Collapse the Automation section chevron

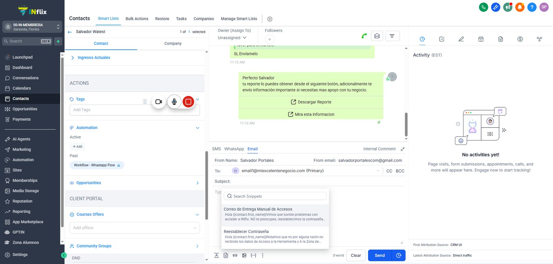(x=198, y=128)
